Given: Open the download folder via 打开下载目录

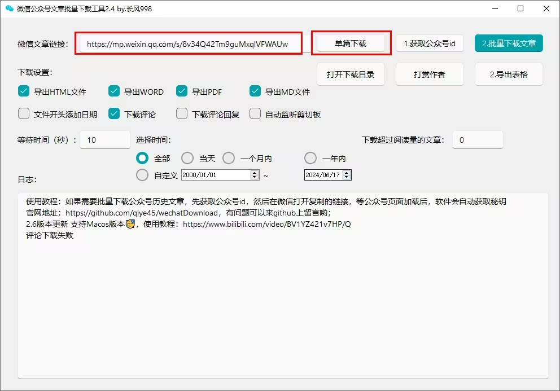Looking at the screenshot, I should click(351, 74).
